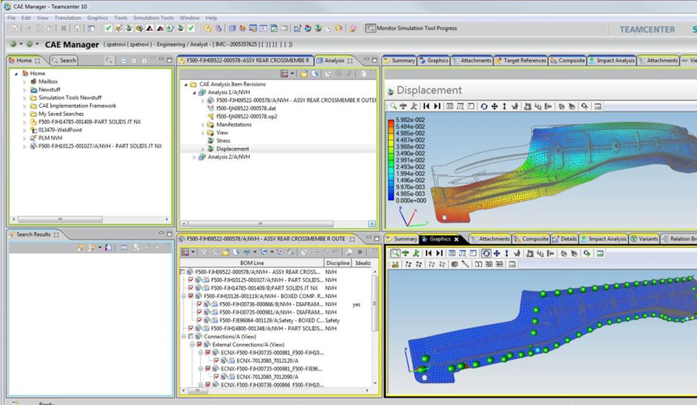Toggle checkbox for F500-FJH14800-001348 BOM line

pyautogui.click(x=191, y=329)
